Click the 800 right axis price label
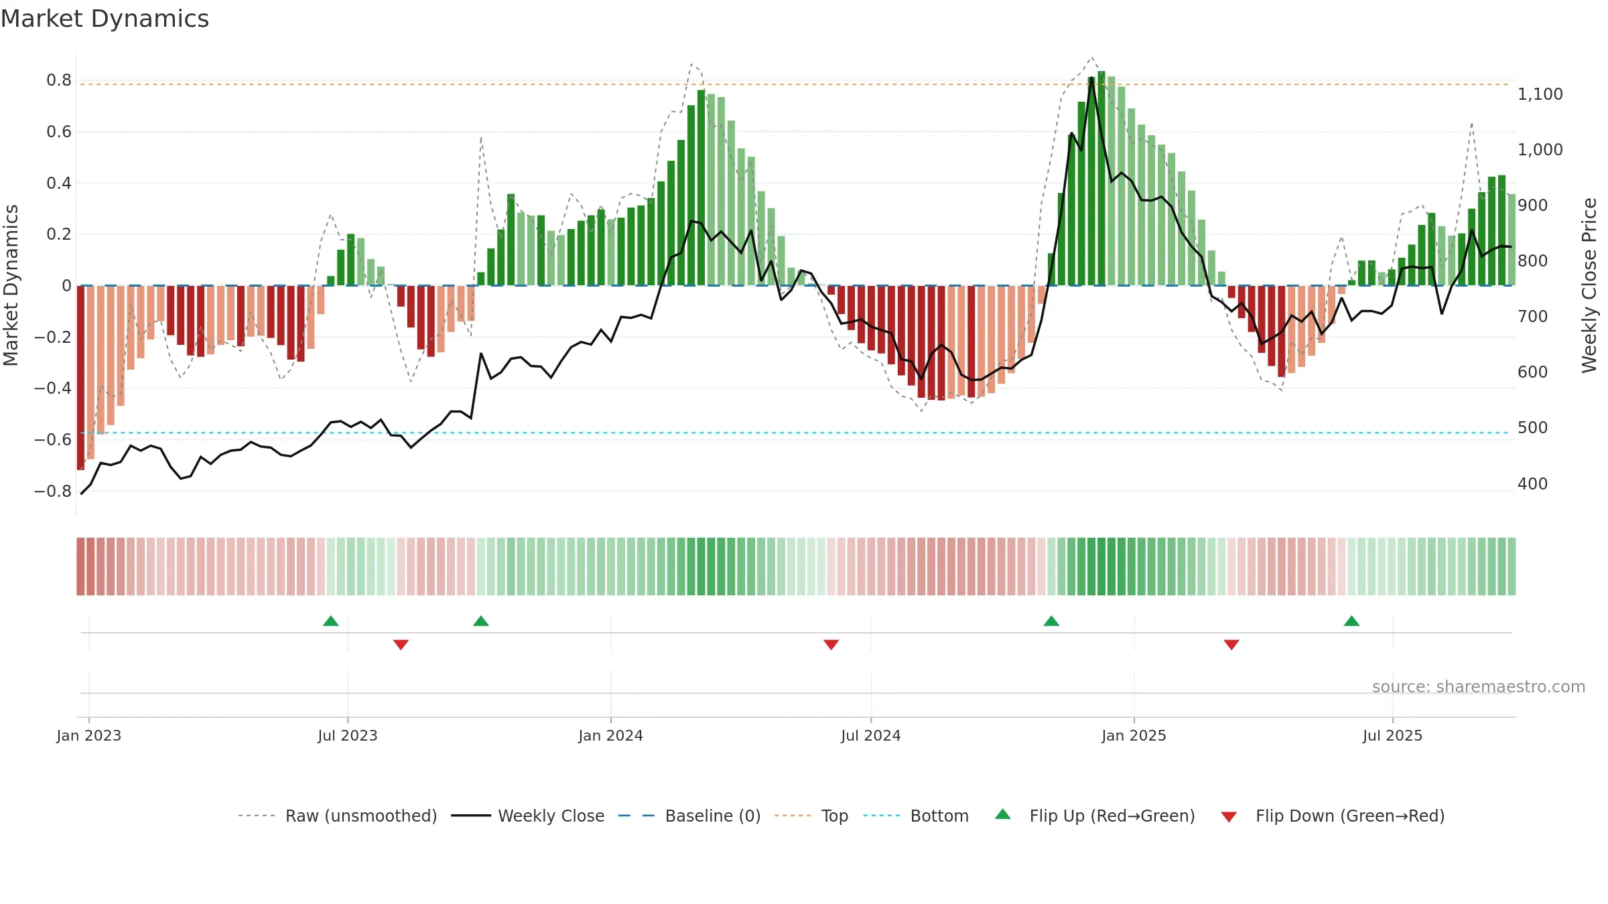The height and width of the screenshot is (904, 1608). (1533, 260)
